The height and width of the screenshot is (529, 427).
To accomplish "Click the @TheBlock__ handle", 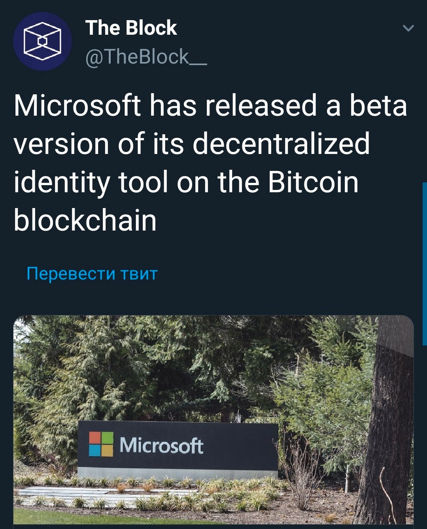I will (x=146, y=57).
